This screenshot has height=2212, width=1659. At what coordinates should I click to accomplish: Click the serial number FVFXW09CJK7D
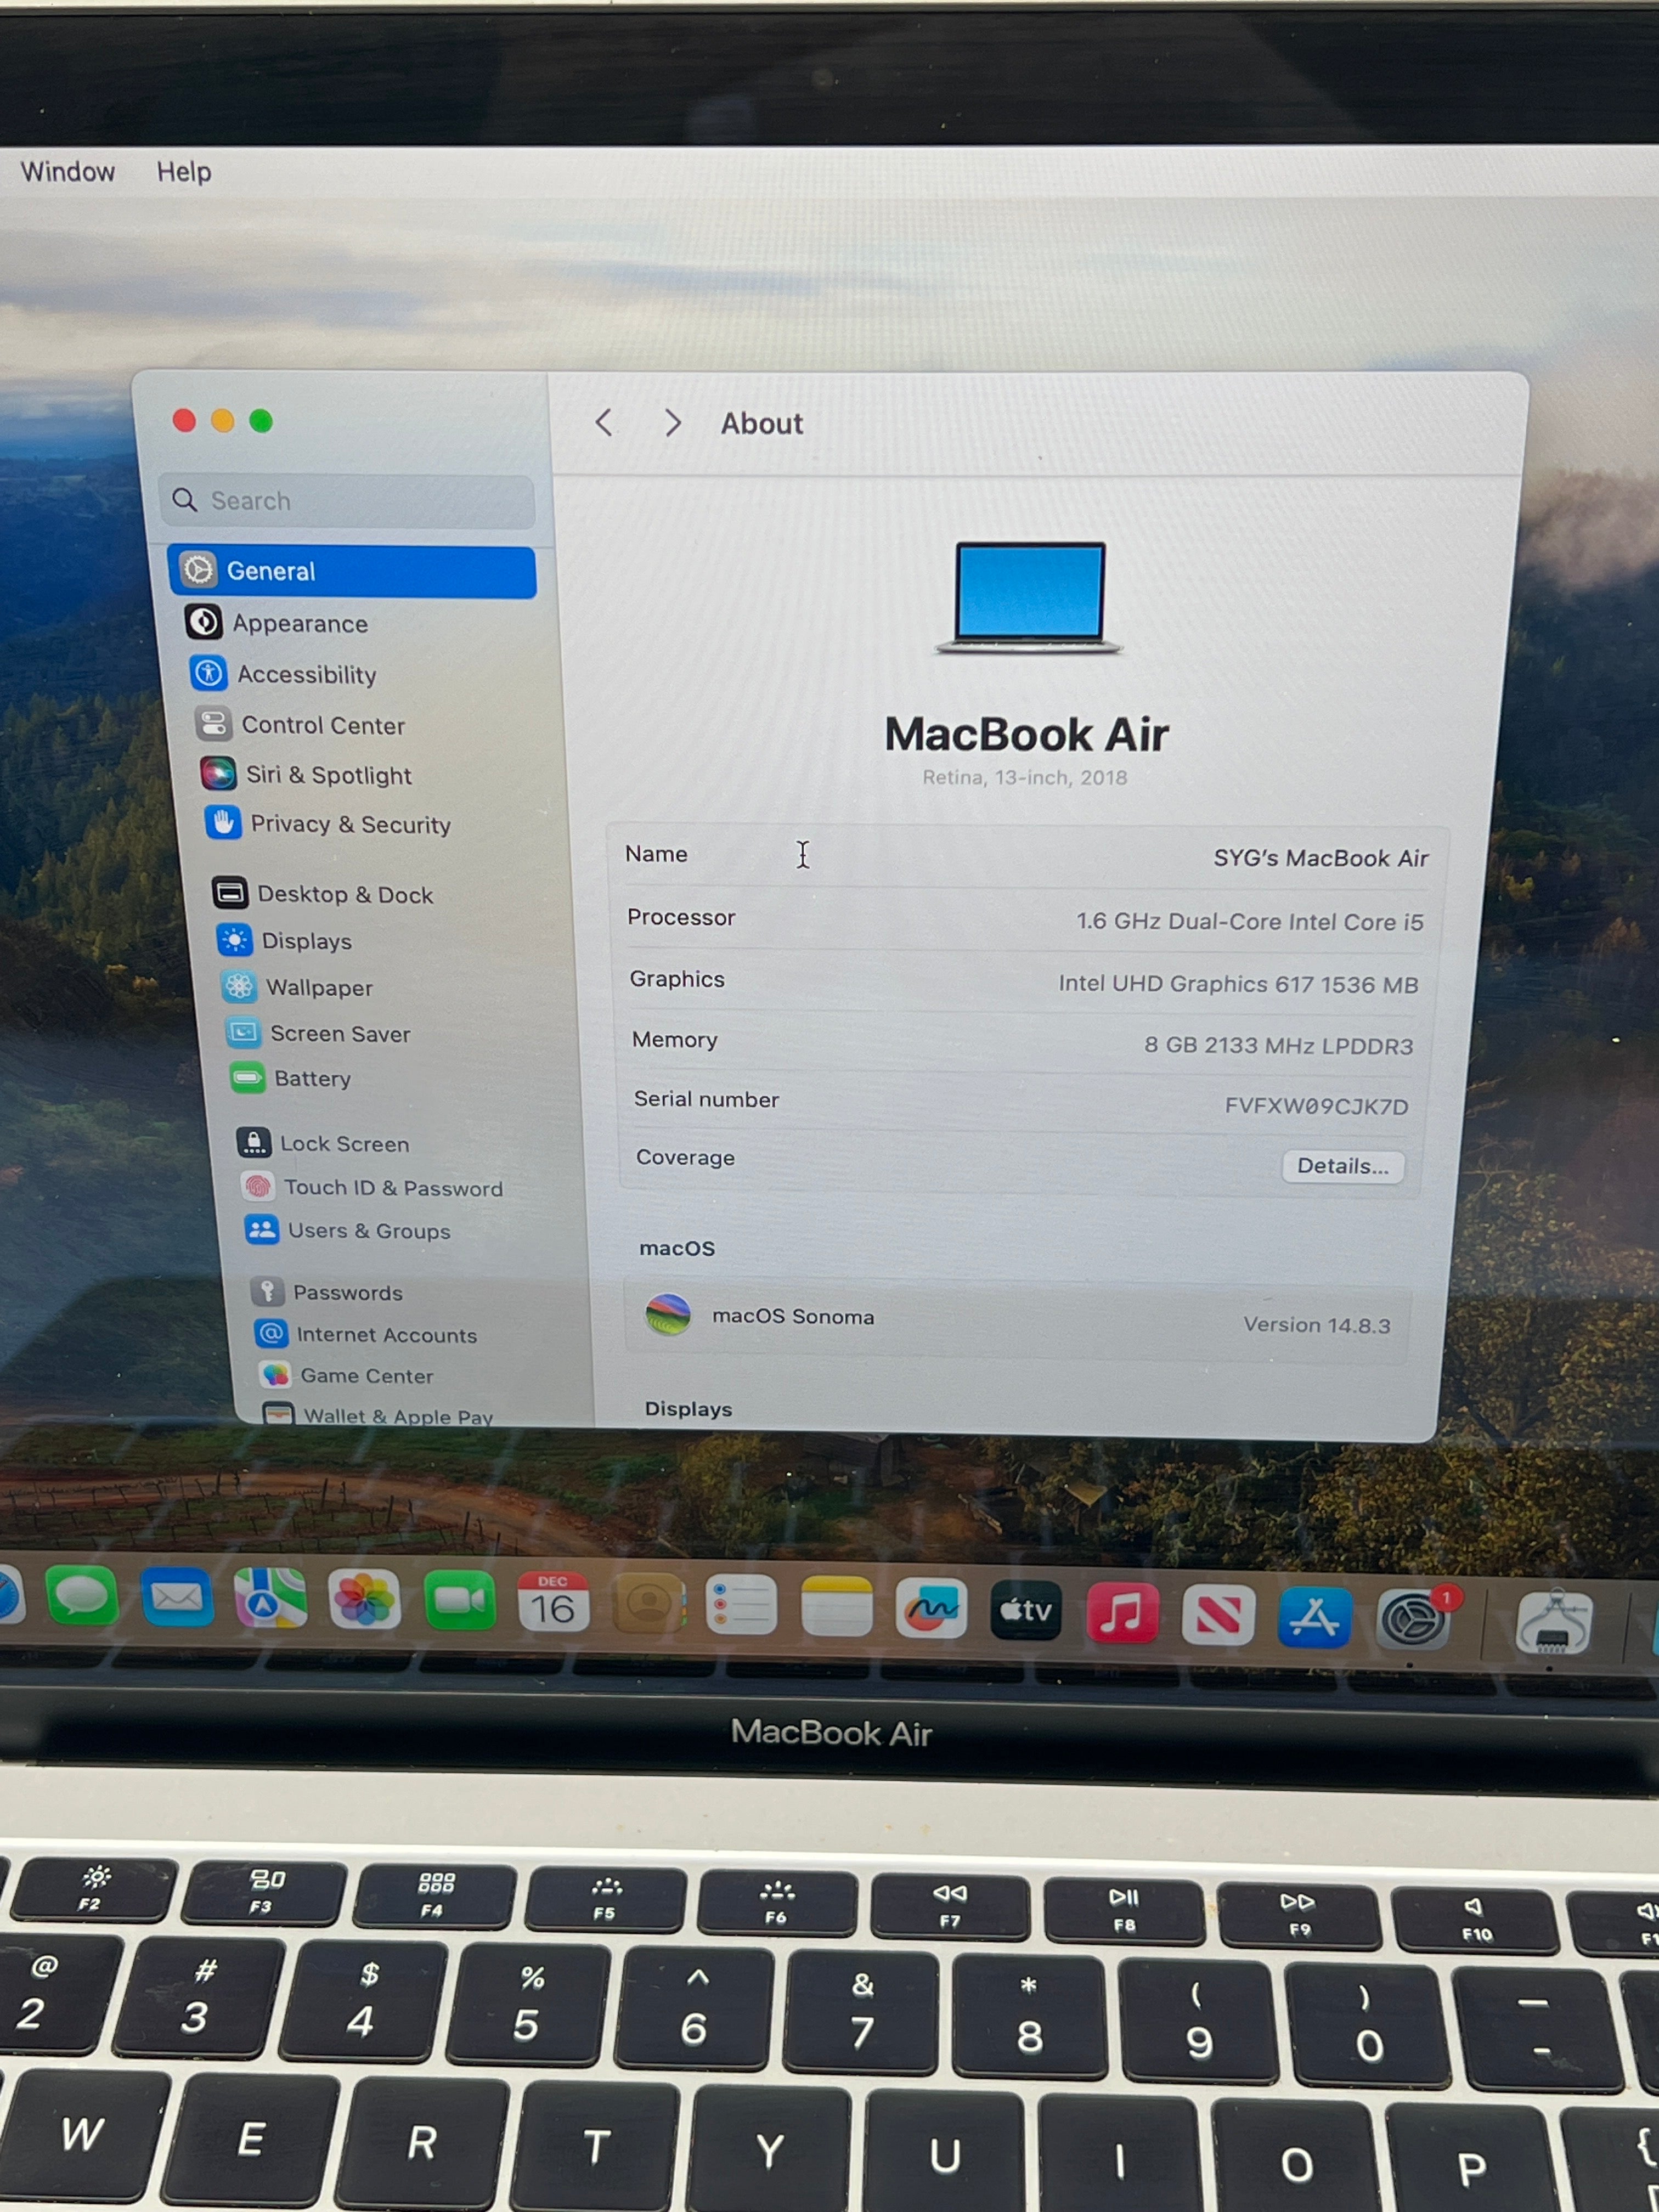[x=1316, y=1106]
